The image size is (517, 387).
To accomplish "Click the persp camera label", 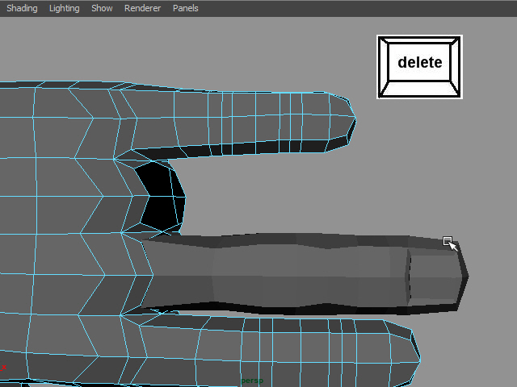I will point(253,379).
